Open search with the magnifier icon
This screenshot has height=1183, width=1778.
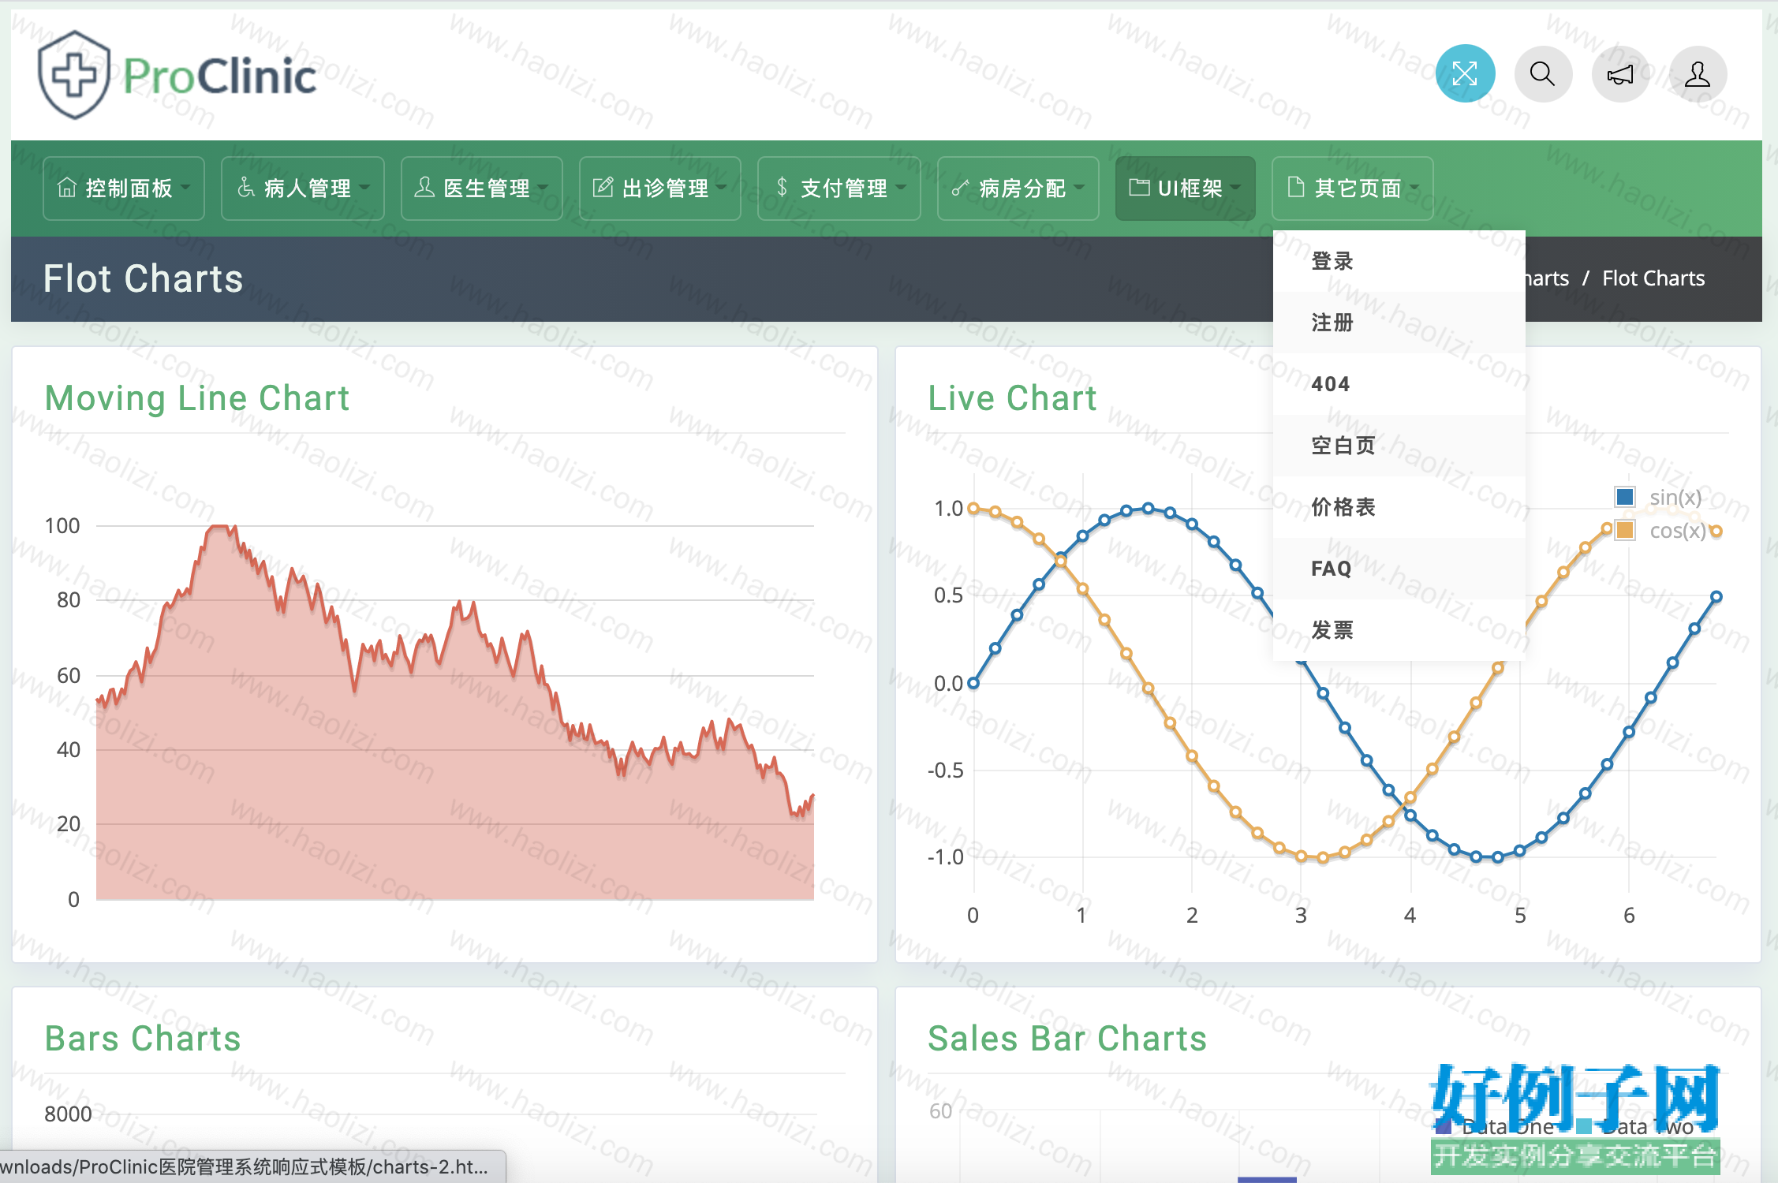[x=1543, y=74]
